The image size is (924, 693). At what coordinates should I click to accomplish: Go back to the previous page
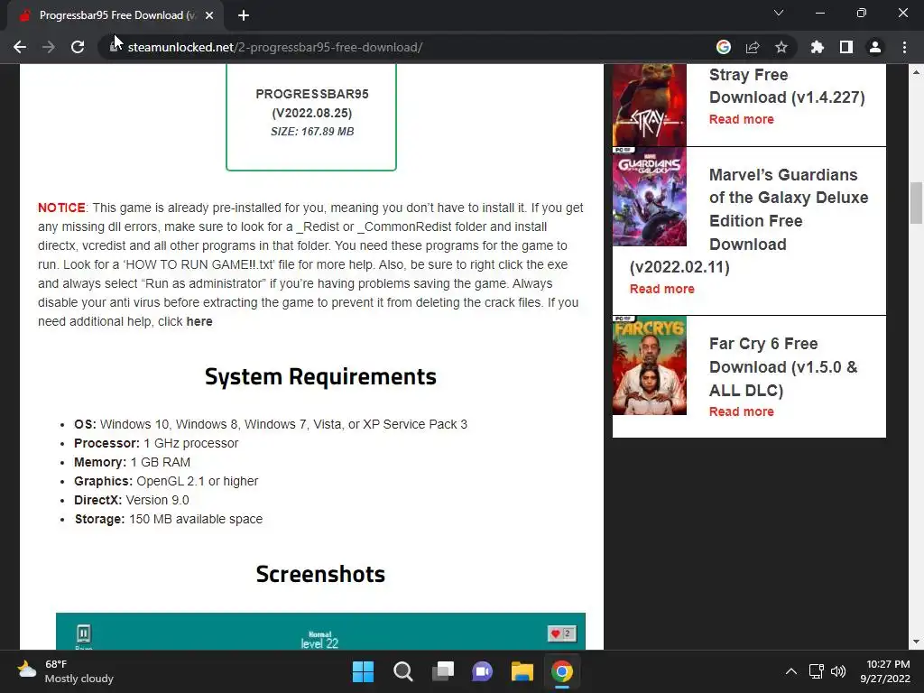coord(20,47)
